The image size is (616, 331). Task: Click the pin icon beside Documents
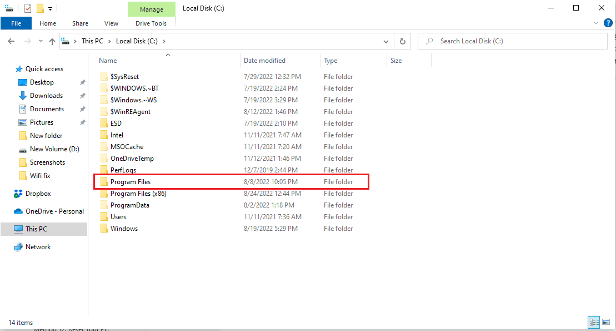pyautogui.click(x=83, y=109)
